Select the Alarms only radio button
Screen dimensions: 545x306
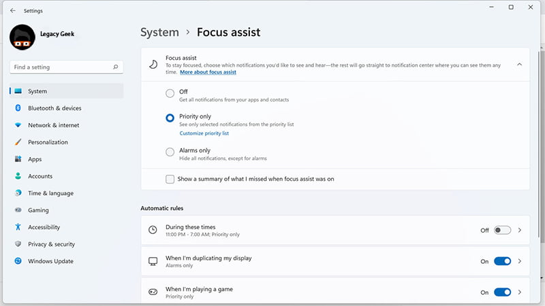pyautogui.click(x=170, y=152)
